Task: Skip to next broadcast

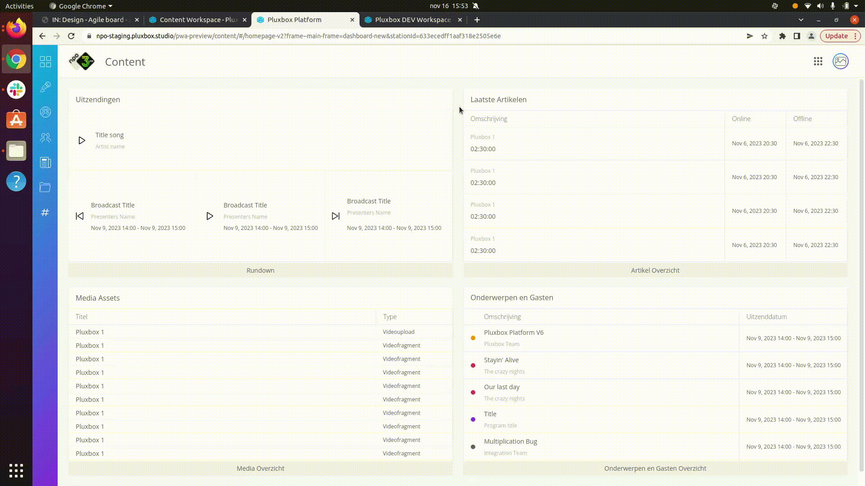Action: coord(336,216)
